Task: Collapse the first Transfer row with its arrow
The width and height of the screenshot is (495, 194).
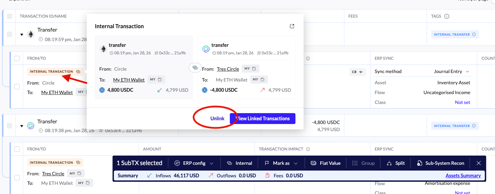Action: click(22, 35)
